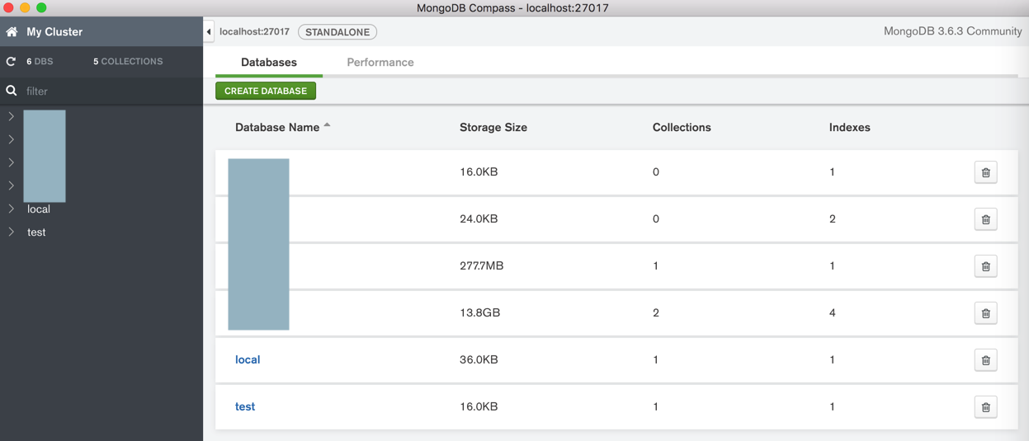Collapse the sidebar with the arrow toggle

(x=209, y=32)
